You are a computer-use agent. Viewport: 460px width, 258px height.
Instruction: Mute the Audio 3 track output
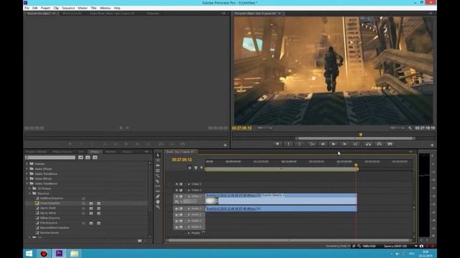177,221
